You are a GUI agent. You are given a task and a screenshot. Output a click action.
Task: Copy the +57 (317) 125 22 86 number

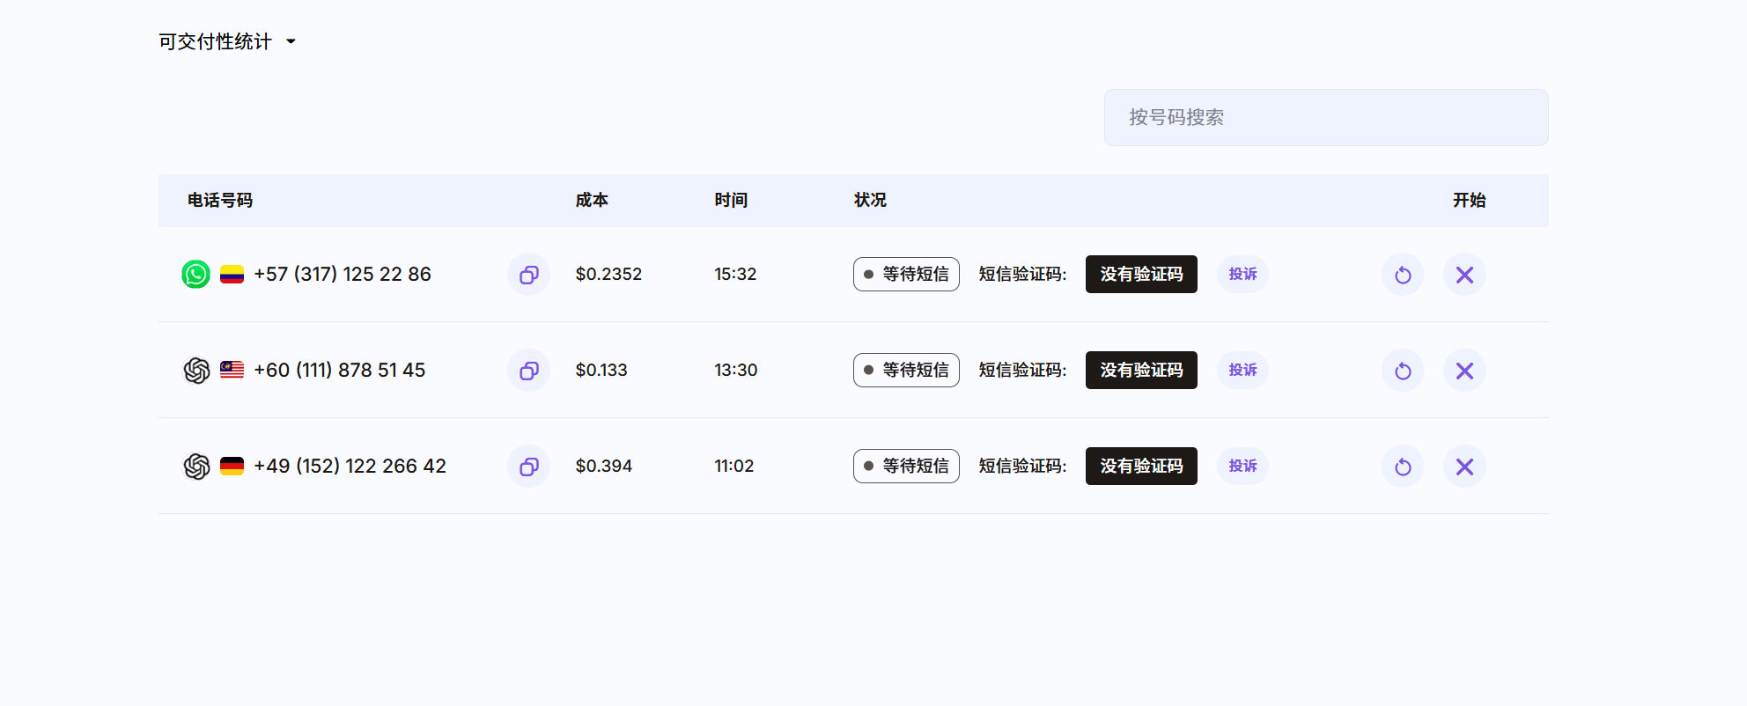coord(528,275)
